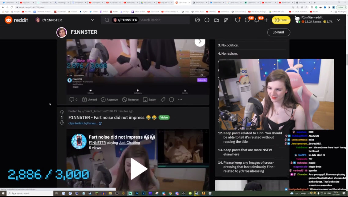Open a new browser tab
The image size is (348, 197).
pyautogui.click(x=314, y=3)
